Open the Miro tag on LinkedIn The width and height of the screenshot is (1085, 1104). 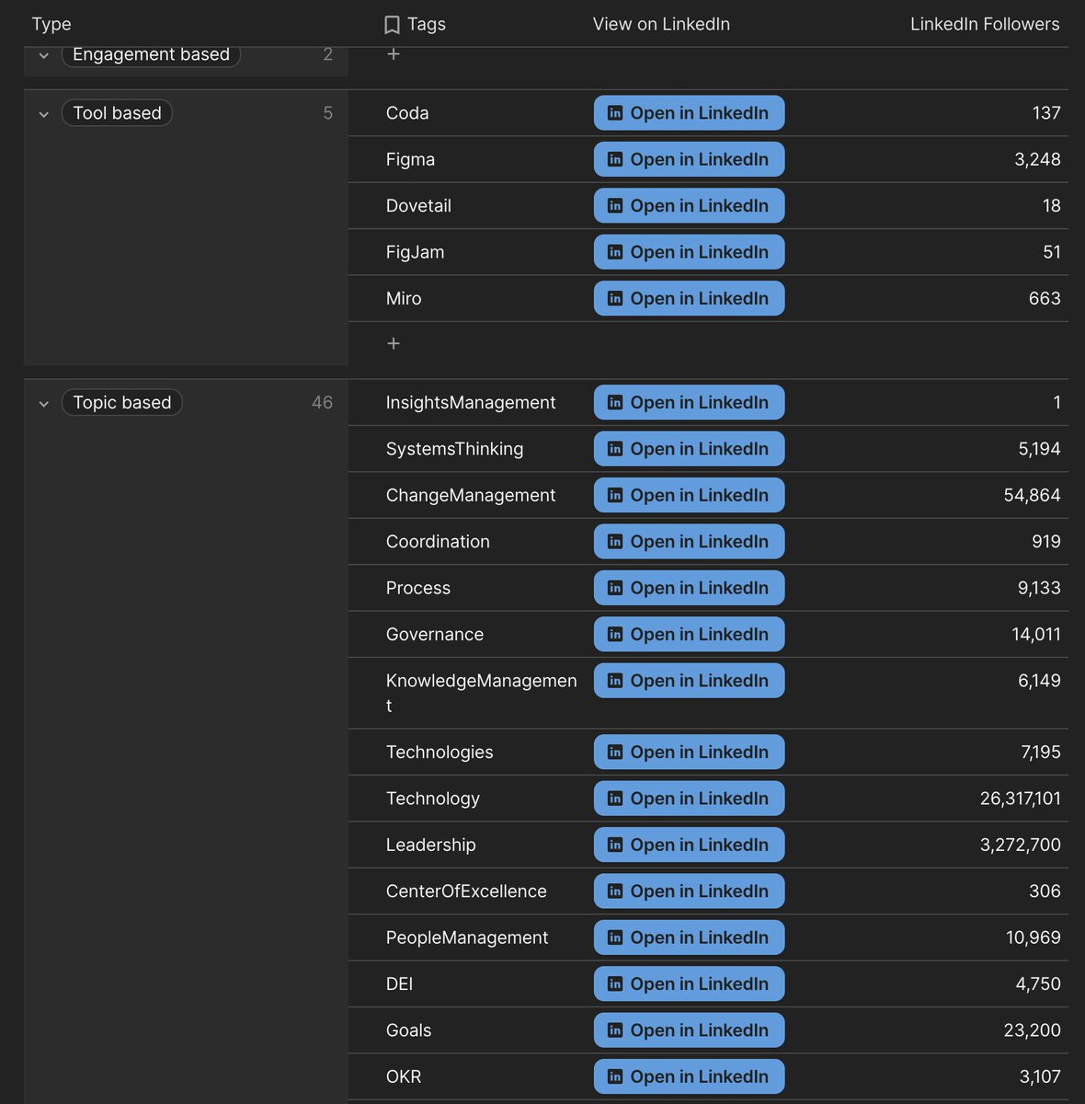[x=689, y=298]
